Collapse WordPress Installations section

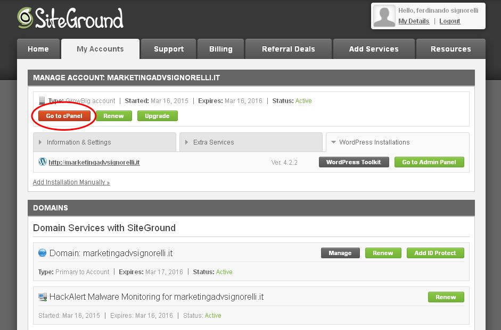[398, 142]
